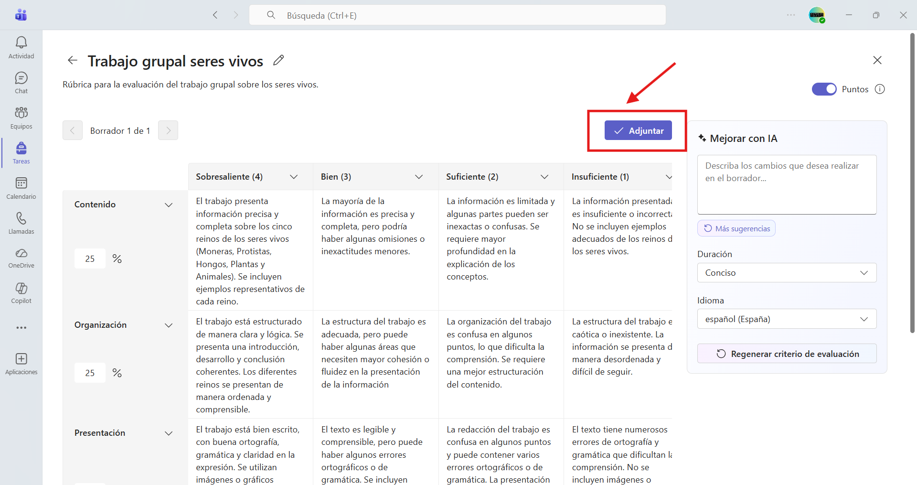Select Organización Sobresaliente description cell
The height and width of the screenshot is (485, 917).
click(250, 365)
